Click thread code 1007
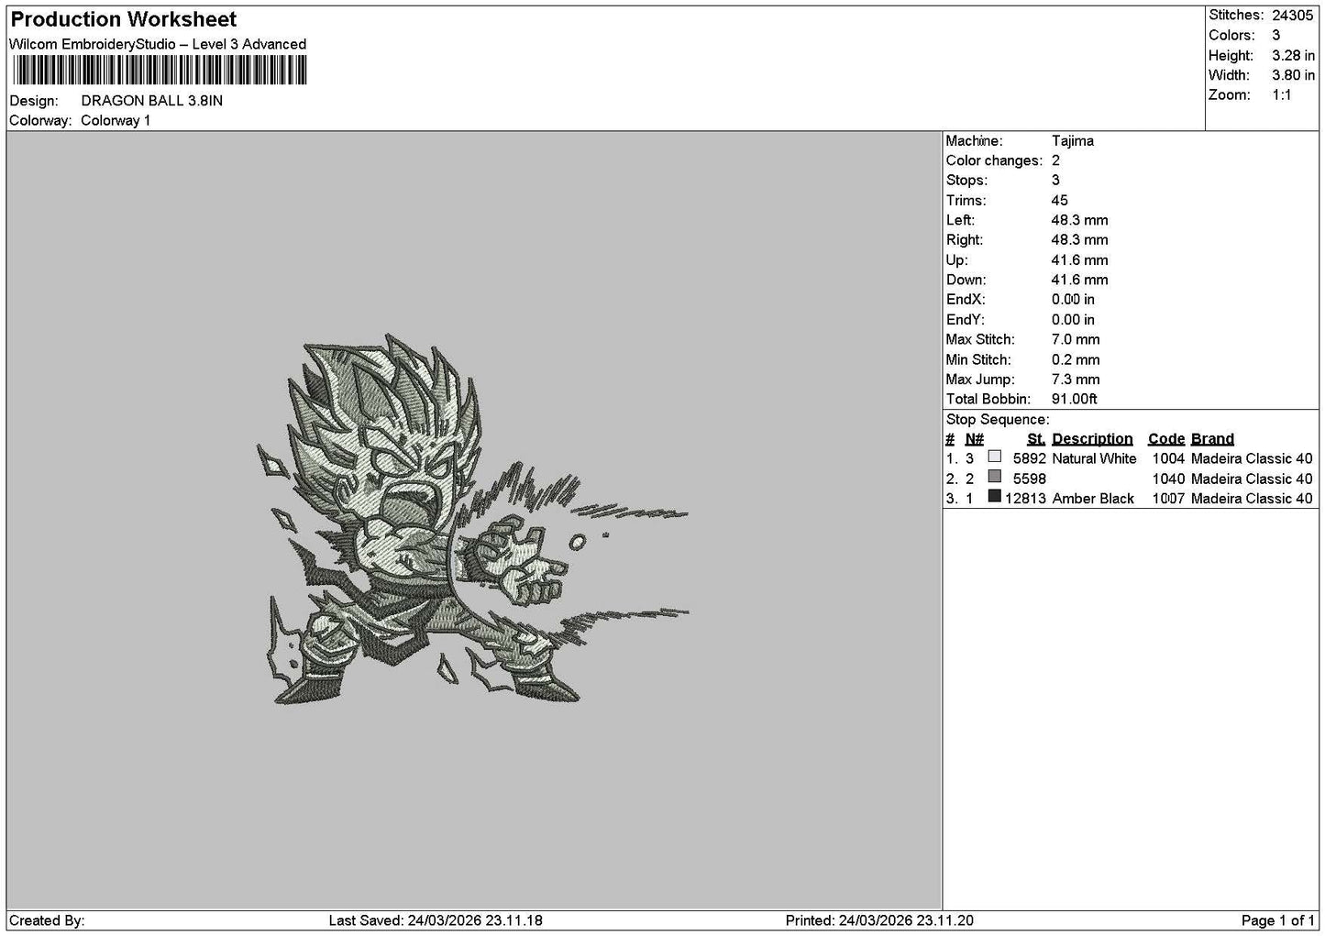This screenshot has width=1325, height=936. (x=1168, y=499)
